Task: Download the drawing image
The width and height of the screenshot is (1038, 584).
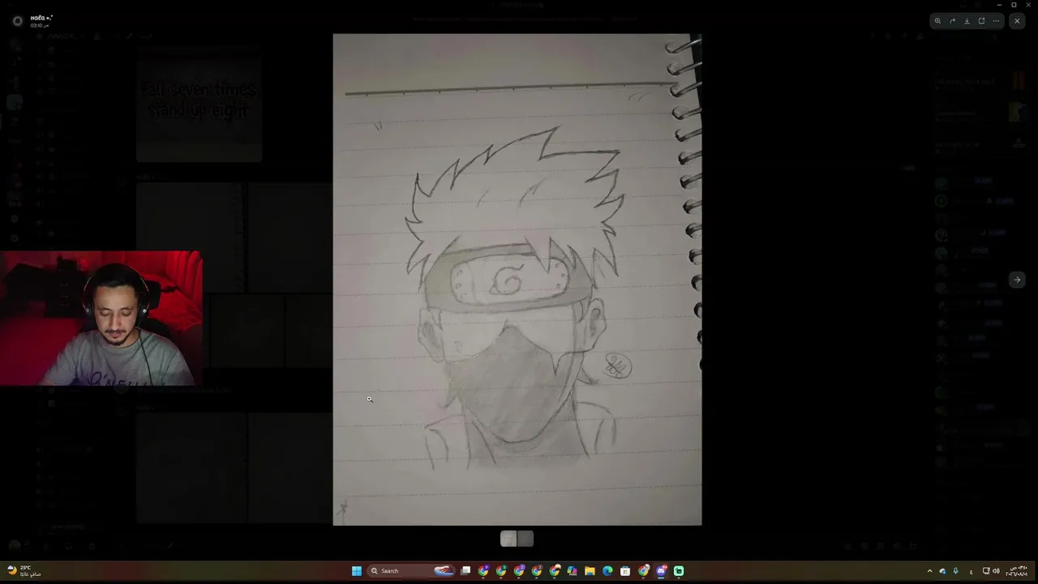Action: click(x=967, y=21)
